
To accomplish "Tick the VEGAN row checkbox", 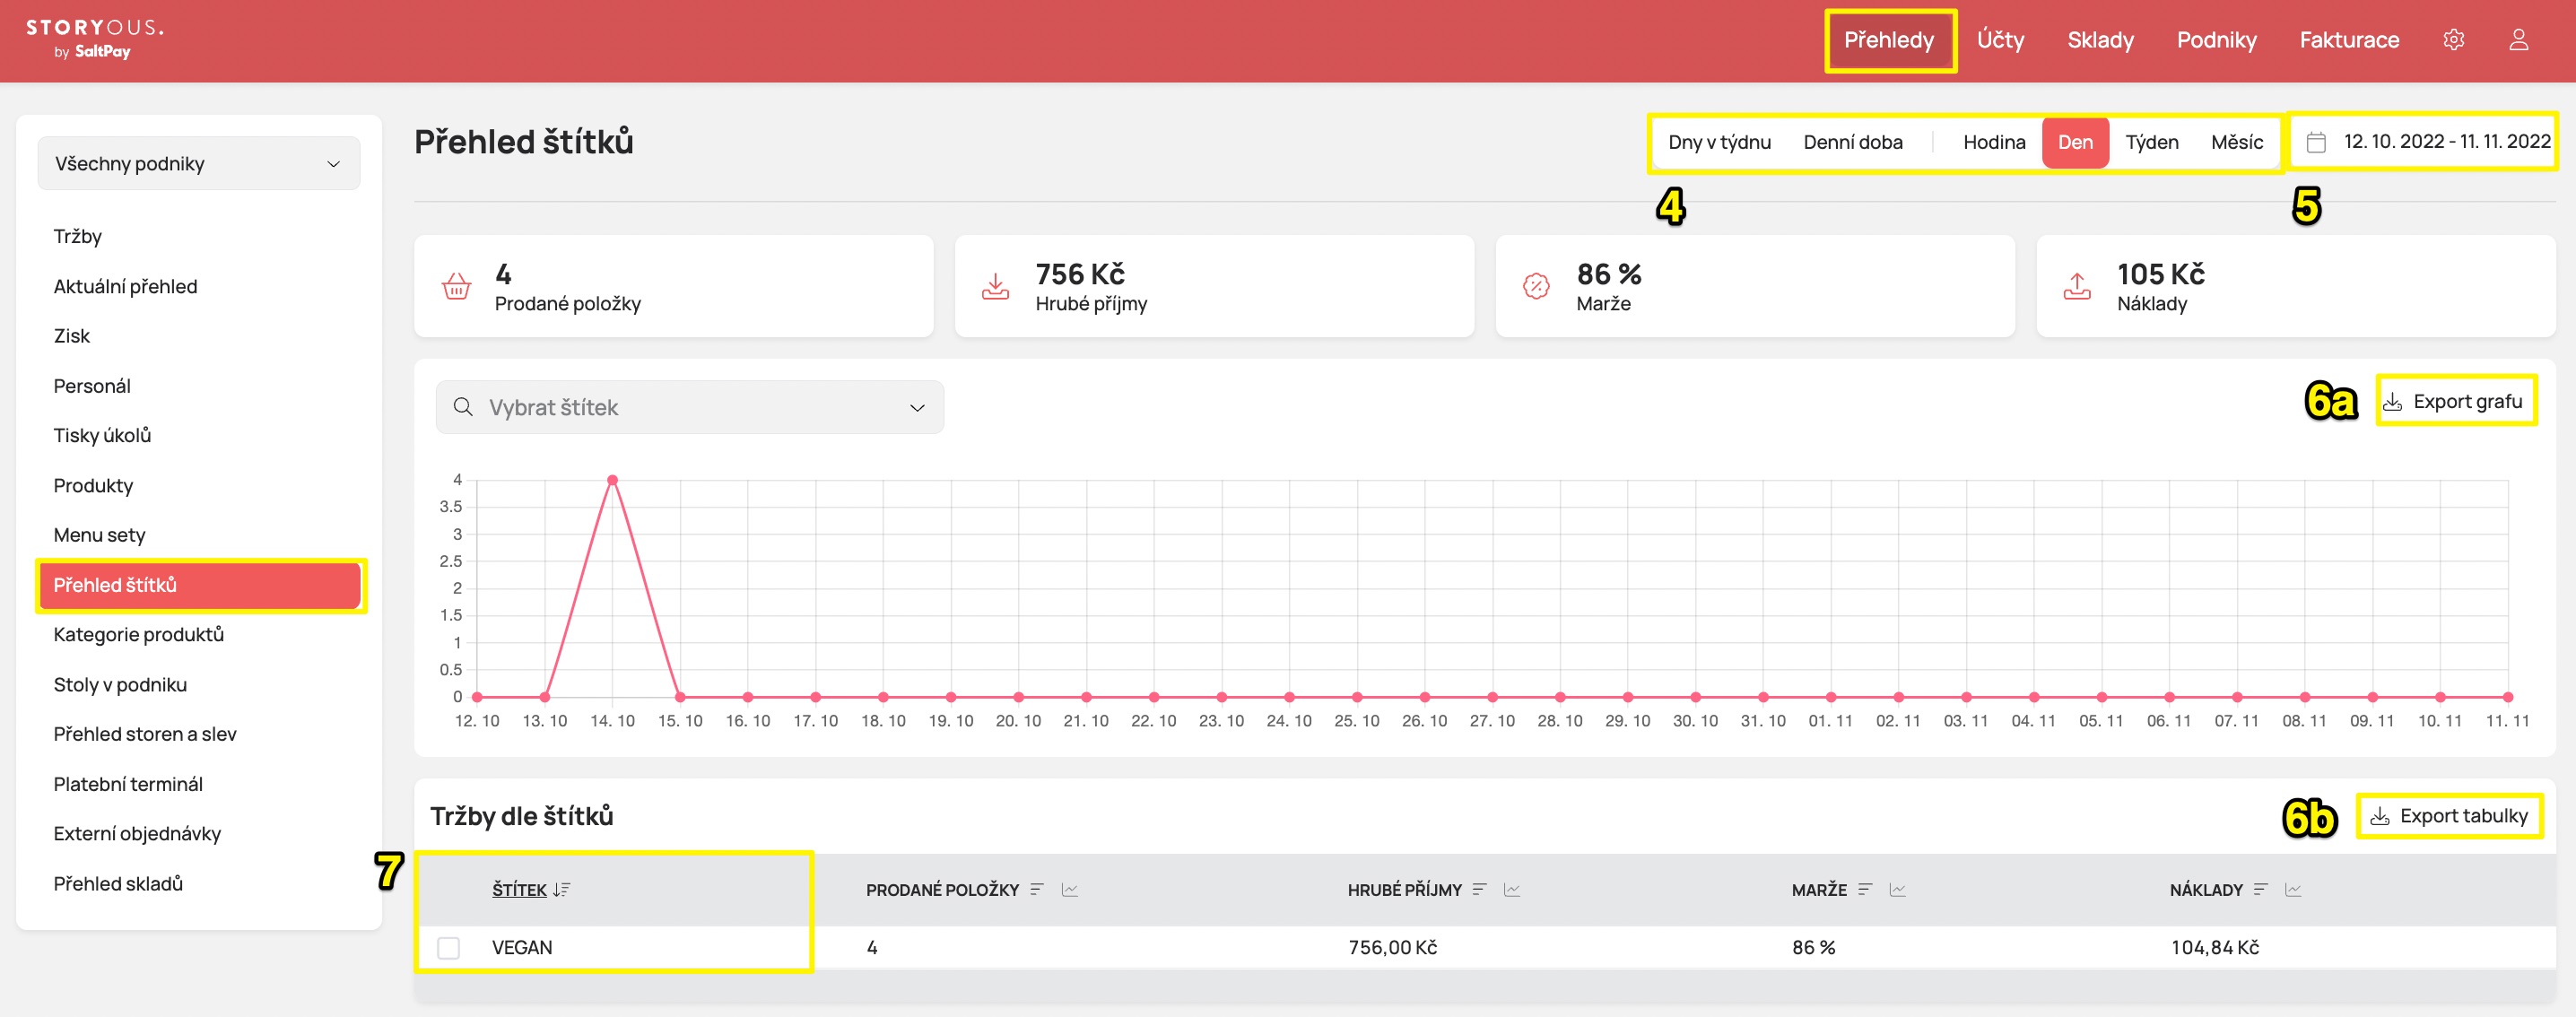I will pos(449,947).
